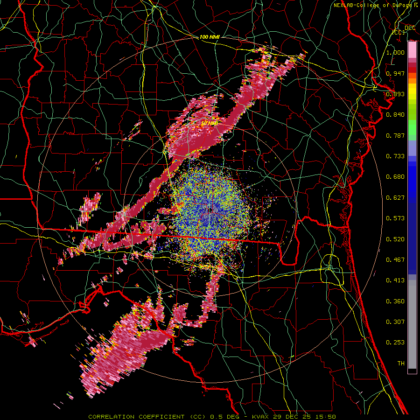The image size is (420, 420).
Task: Click the 0.680 legend value
Action: tap(395, 177)
